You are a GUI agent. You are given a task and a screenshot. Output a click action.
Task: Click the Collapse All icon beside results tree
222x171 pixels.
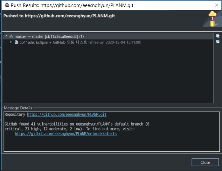coord(218,36)
